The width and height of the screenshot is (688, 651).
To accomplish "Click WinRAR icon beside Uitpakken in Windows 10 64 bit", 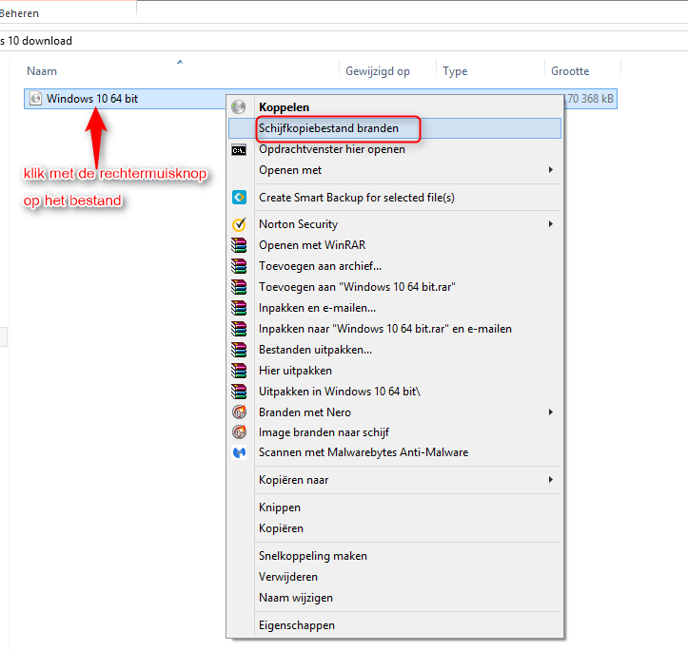I will [239, 392].
